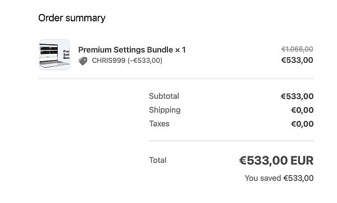Click the Shipping amount €0,00
This screenshot has width=337, height=203.
(302, 110)
